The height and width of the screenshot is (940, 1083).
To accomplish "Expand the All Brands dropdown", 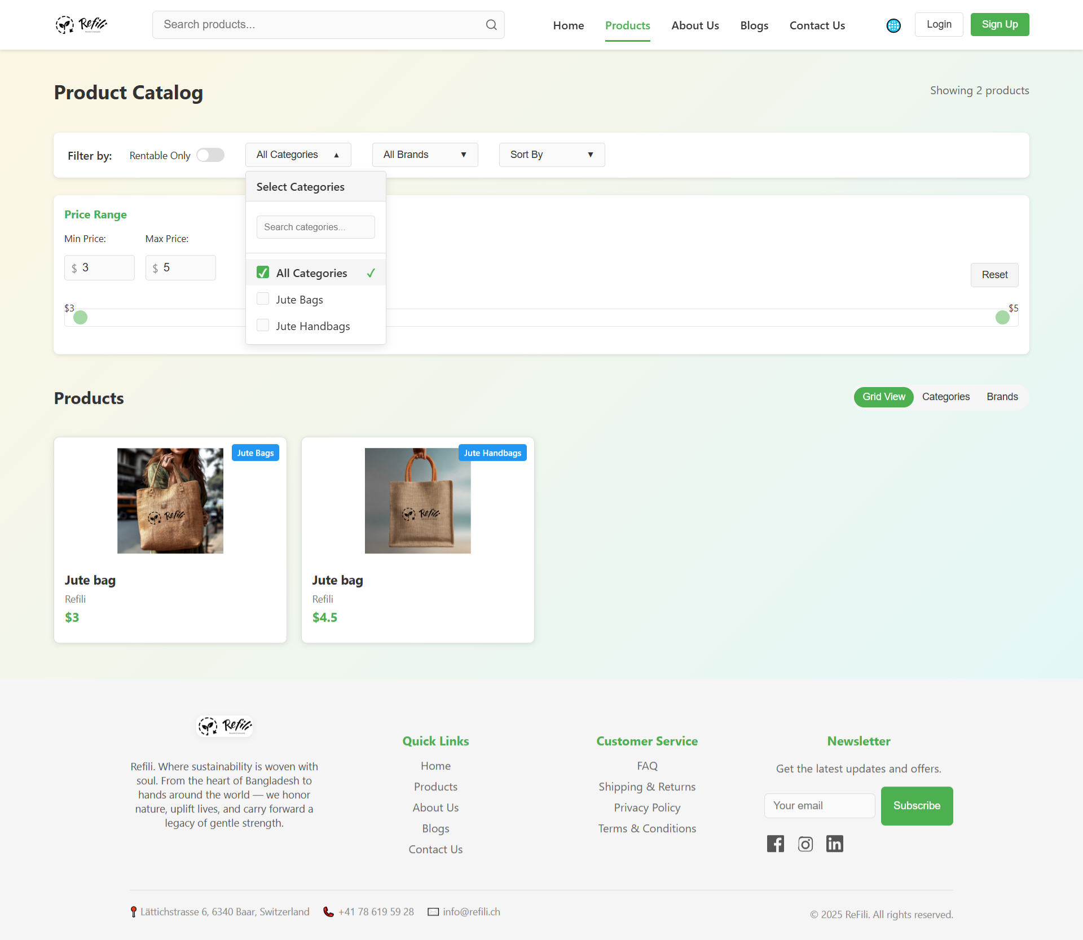I will (425, 155).
